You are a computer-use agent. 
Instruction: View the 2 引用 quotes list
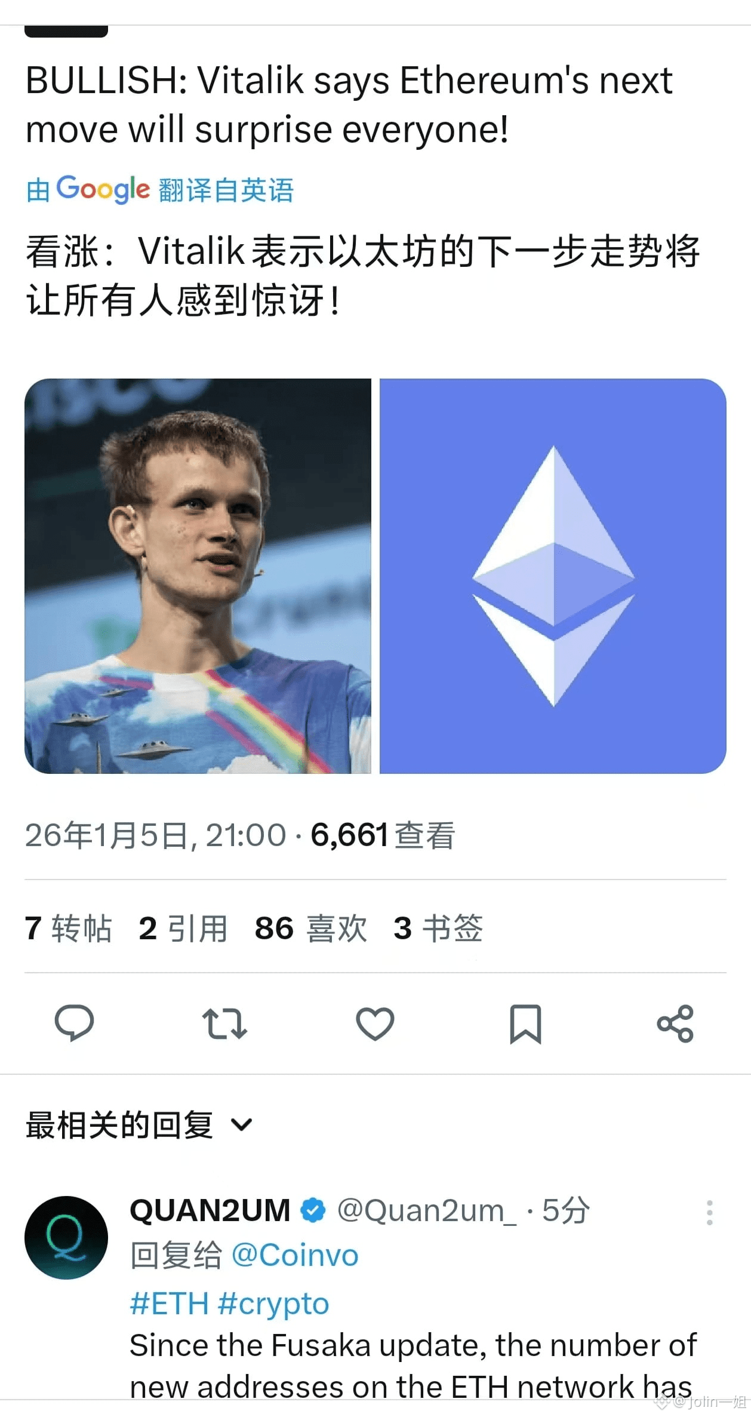183,928
